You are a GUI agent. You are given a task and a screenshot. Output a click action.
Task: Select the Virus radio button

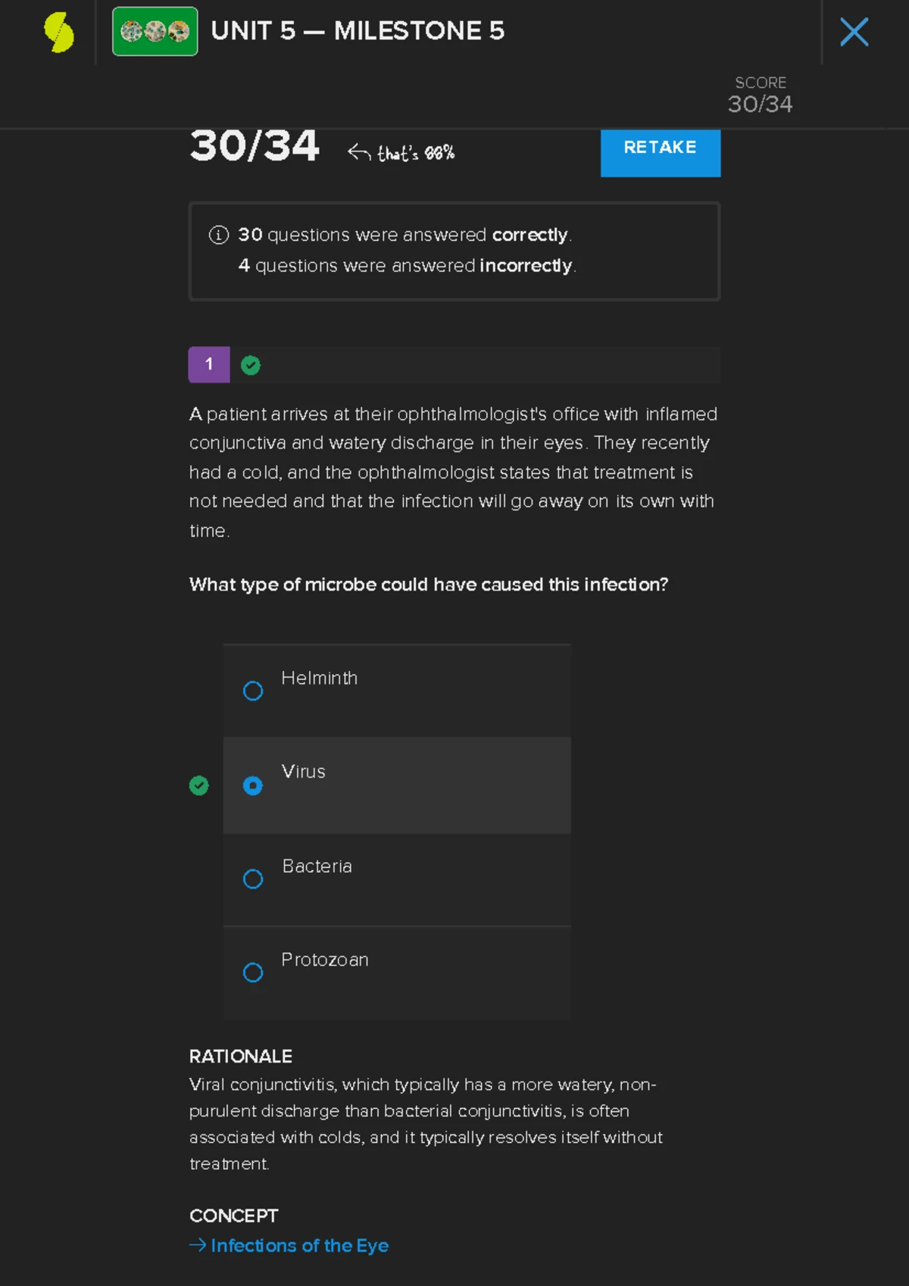tap(253, 785)
